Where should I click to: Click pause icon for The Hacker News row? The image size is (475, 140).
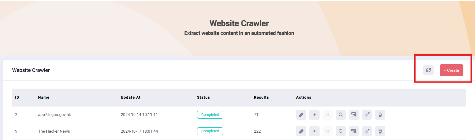pos(327,131)
